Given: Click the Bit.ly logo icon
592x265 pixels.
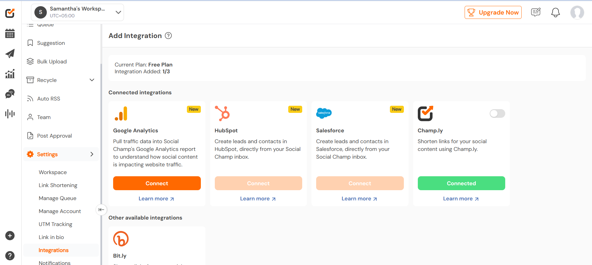Looking at the screenshot, I should point(121,239).
